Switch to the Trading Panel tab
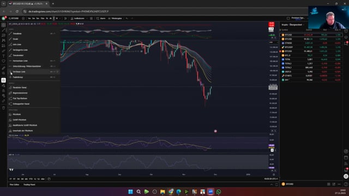349x196 pixels. point(29,185)
